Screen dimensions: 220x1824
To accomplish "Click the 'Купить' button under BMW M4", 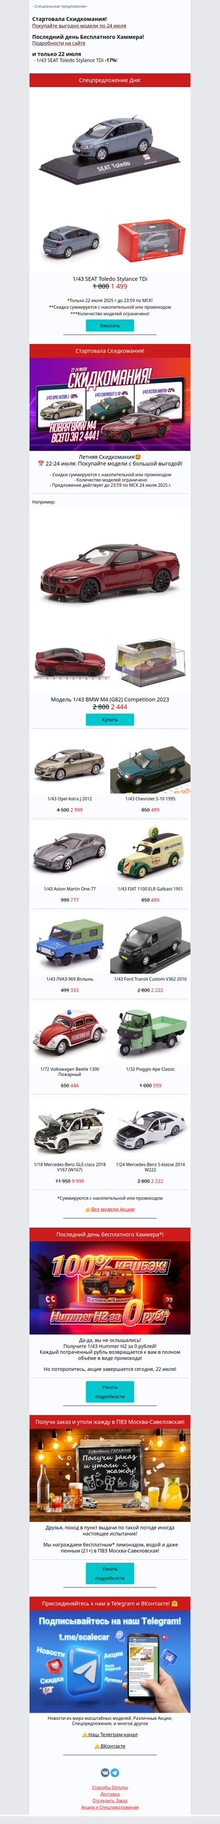I will 109,719.
